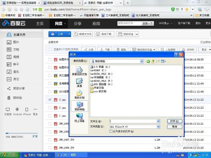Expand the 上传 upload button arrow
The width and height of the screenshot is (211, 158).
pyautogui.click(x=69, y=34)
